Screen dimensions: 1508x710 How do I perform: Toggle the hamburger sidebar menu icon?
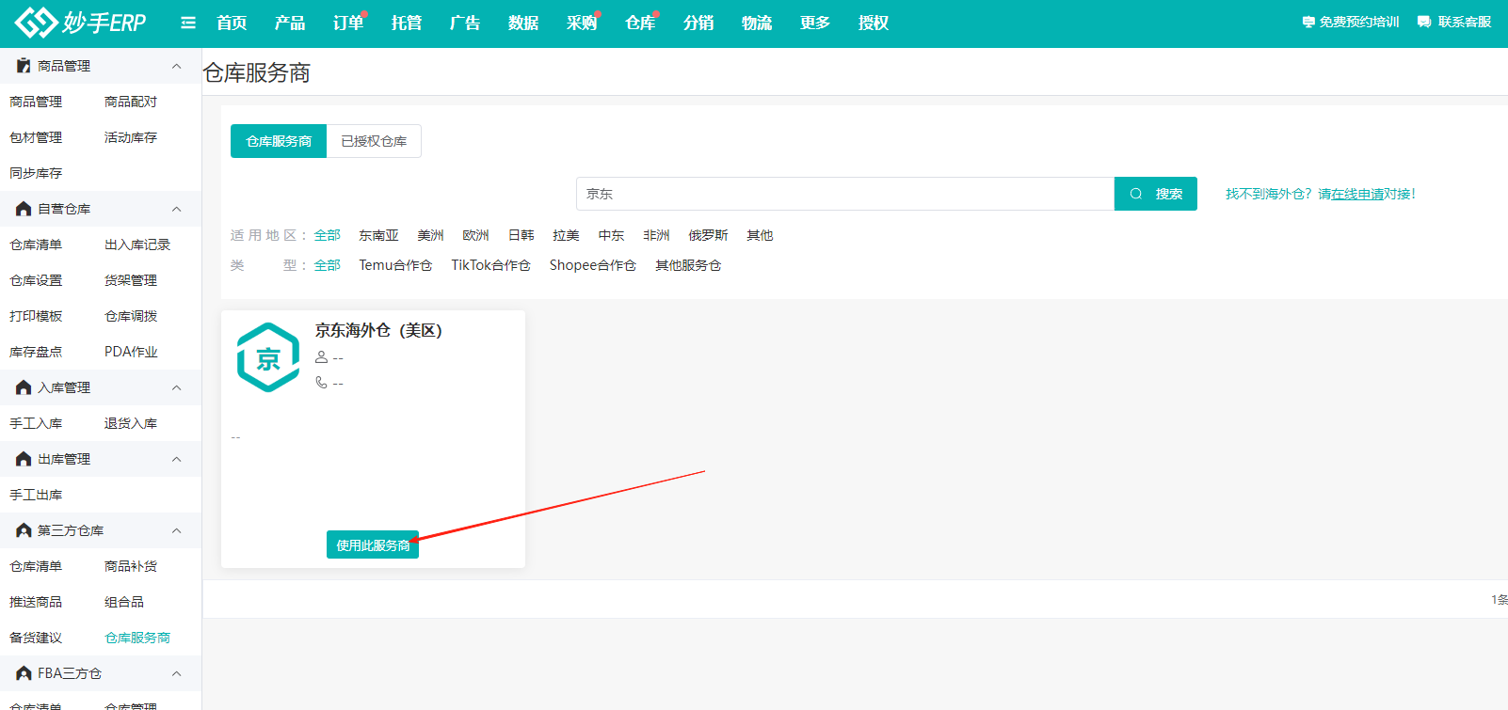pyautogui.click(x=188, y=23)
